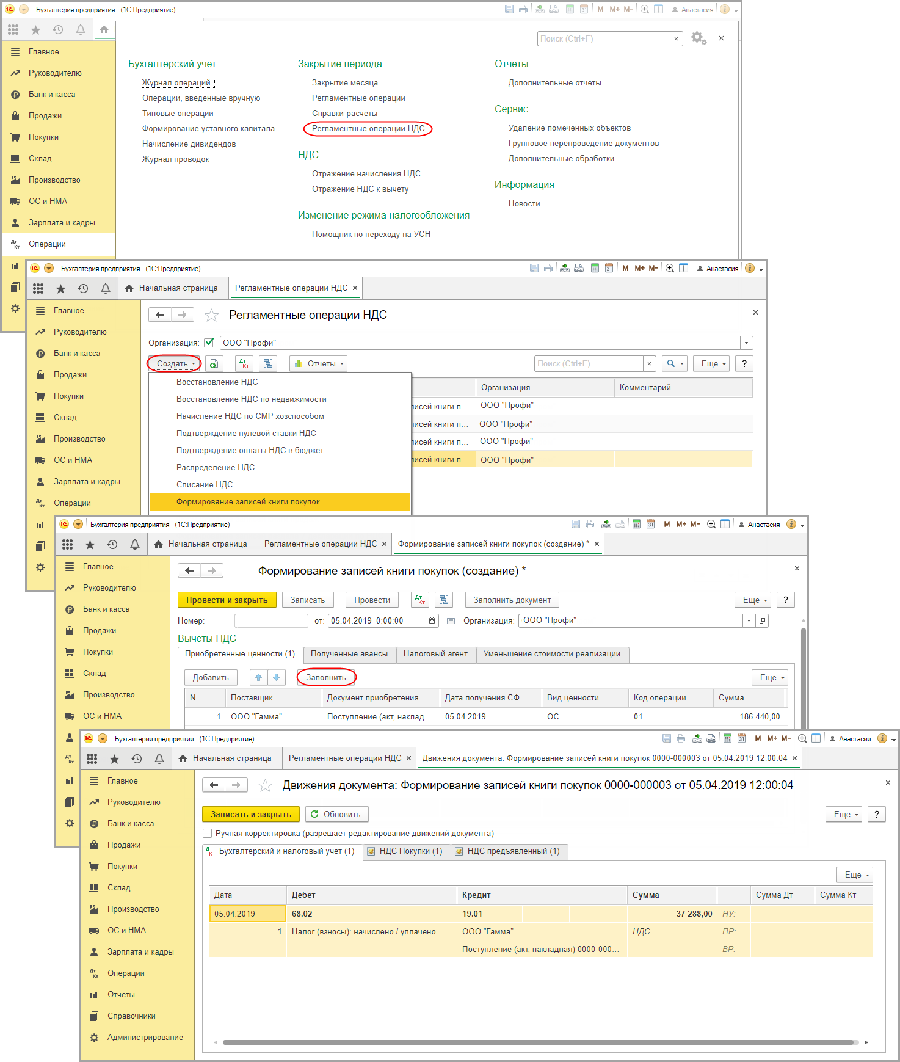
Task: Switch to НДС предъявленный (1) tab
Action: click(x=509, y=851)
